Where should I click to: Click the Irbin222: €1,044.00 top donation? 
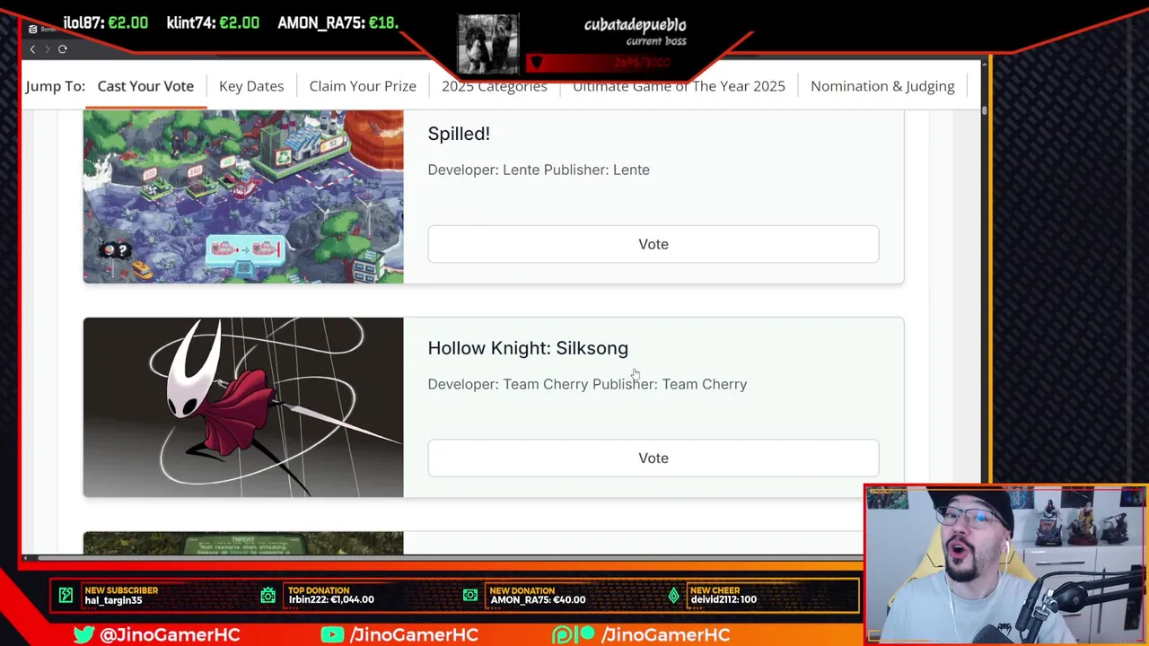coord(331,600)
